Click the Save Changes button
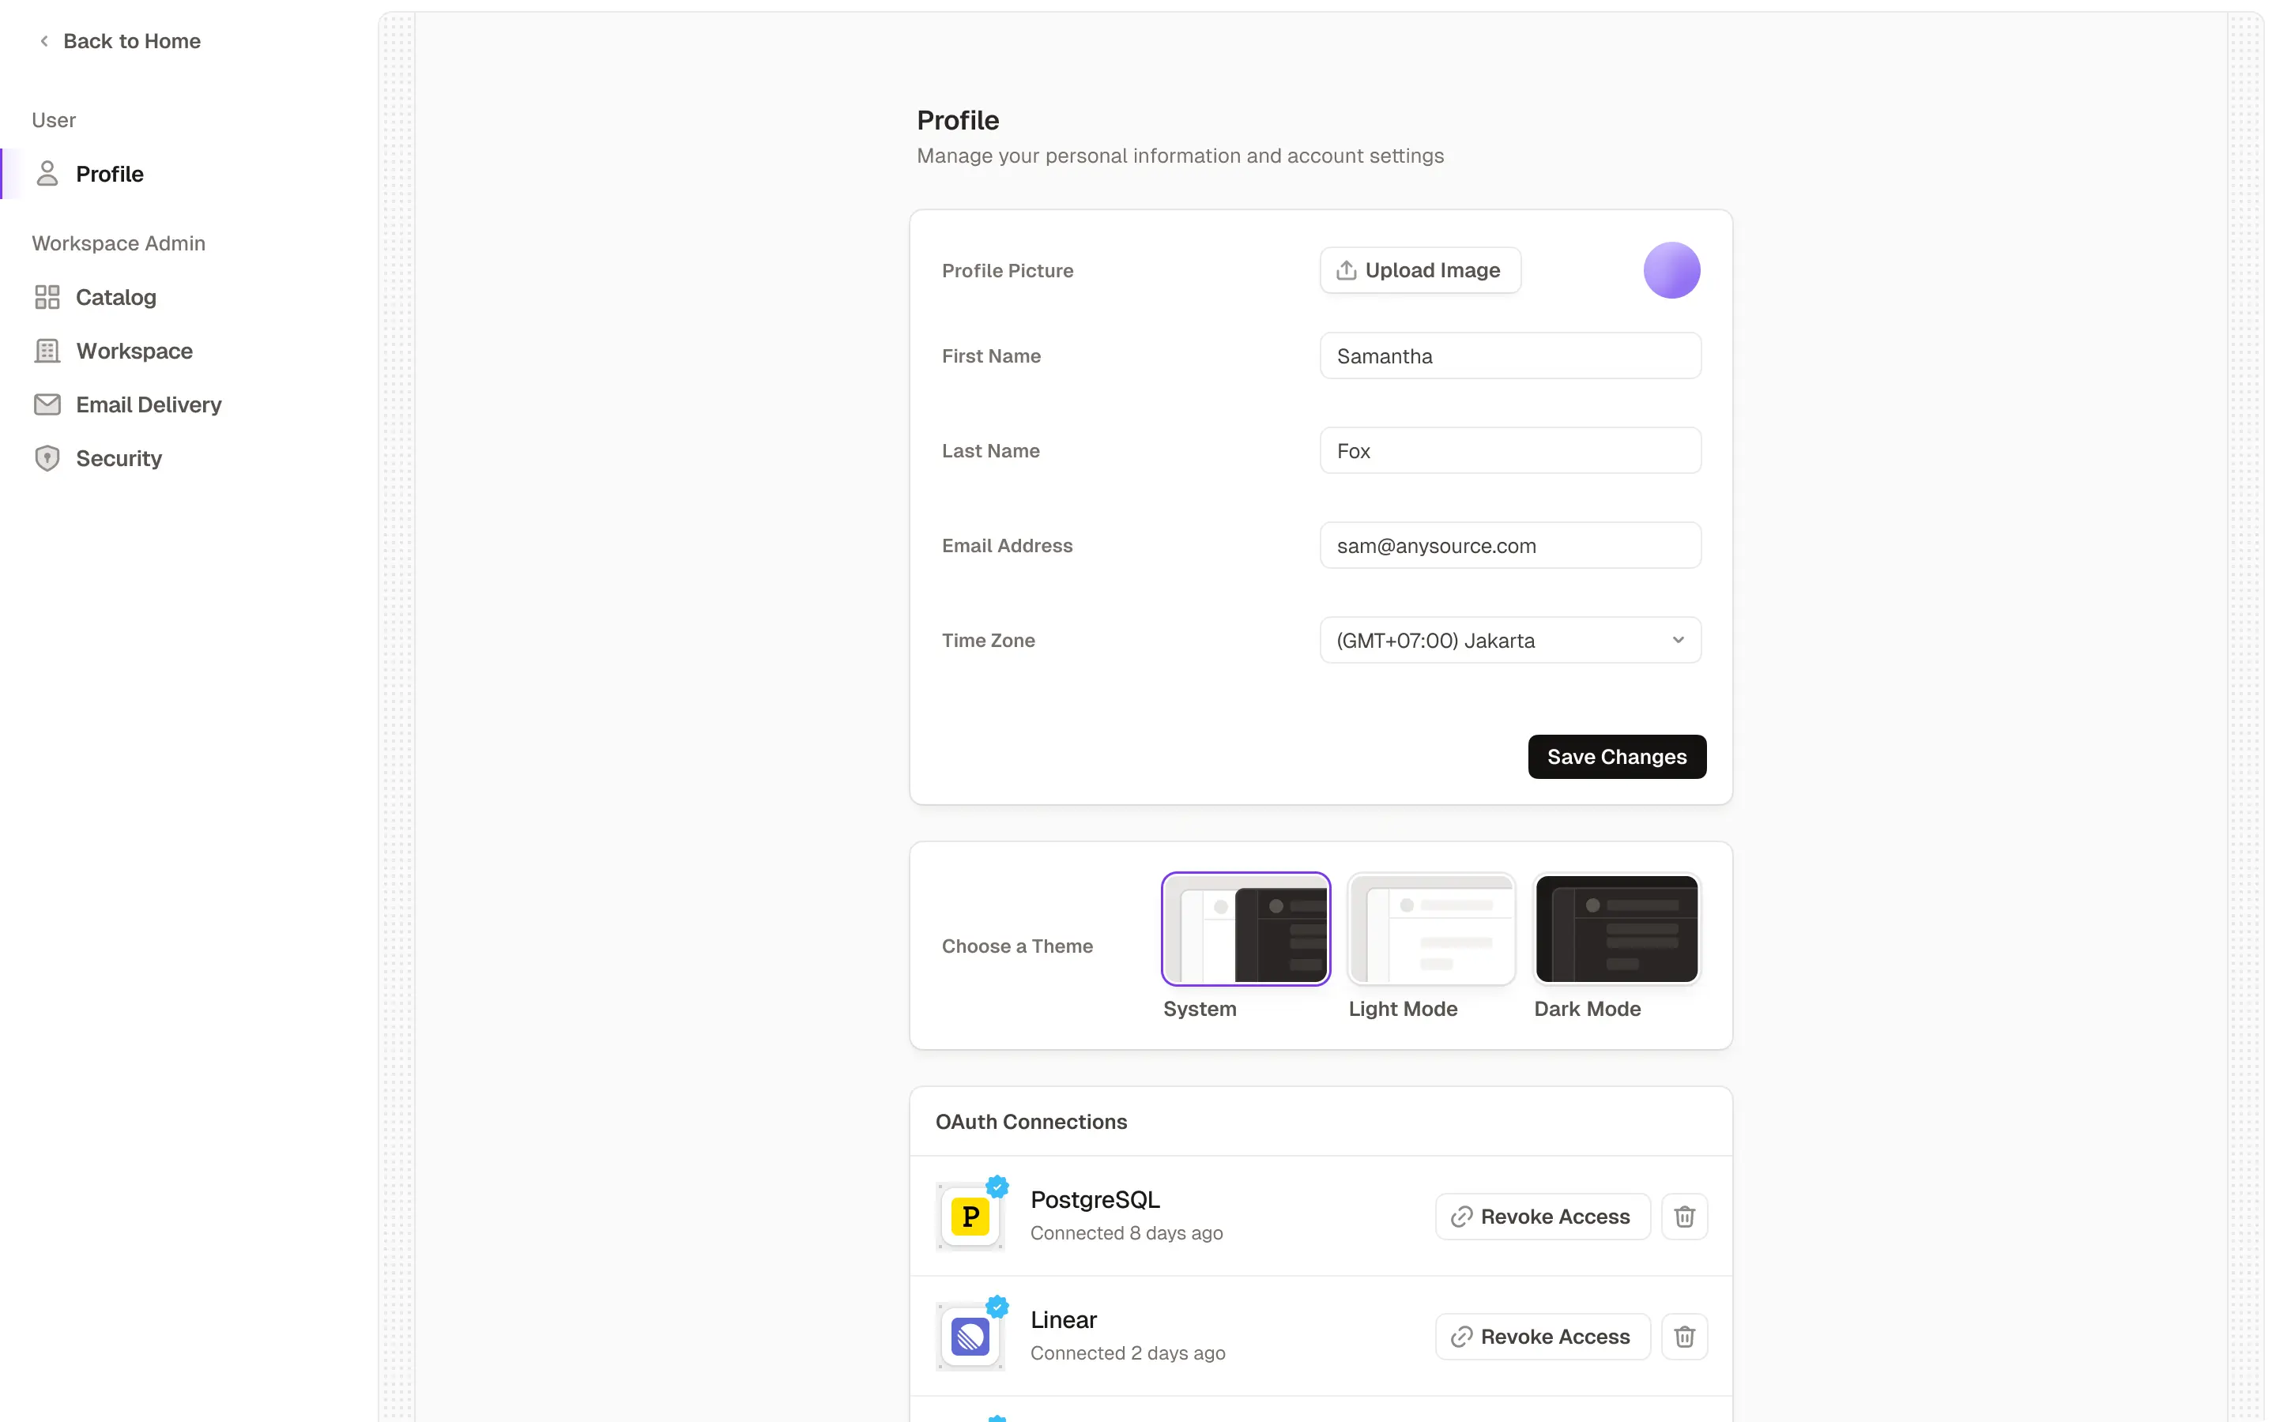2276x1422 pixels. 1617,757
